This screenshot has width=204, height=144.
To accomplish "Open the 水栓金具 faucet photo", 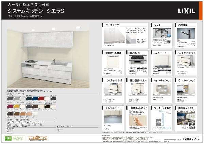I will pos(186,33).
